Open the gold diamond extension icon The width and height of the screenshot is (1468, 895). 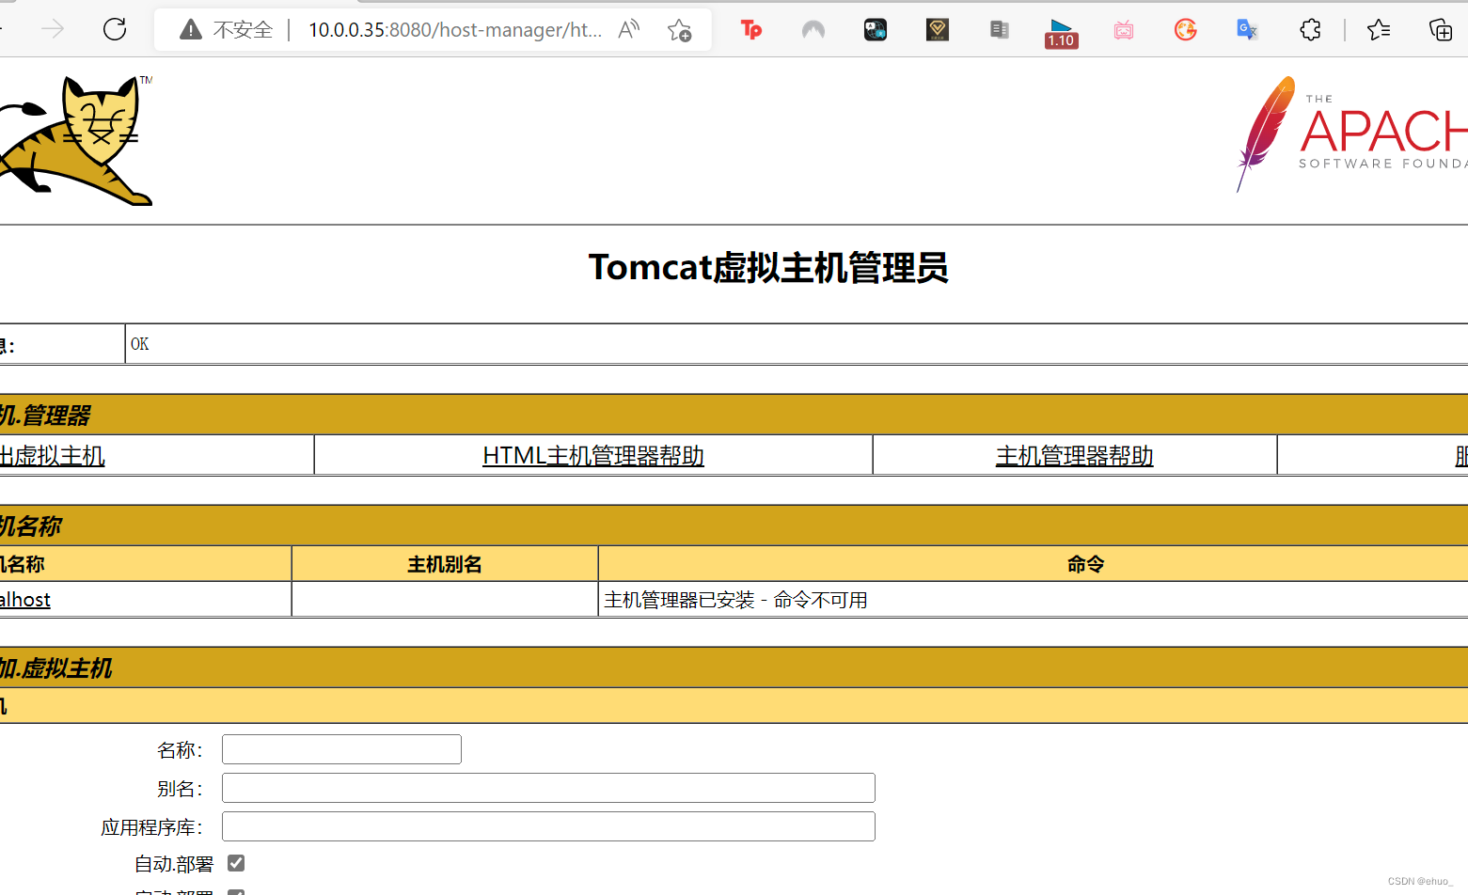point(938,30)
